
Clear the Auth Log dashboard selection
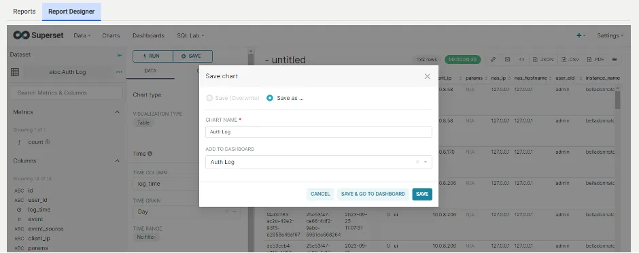[417, 162]
